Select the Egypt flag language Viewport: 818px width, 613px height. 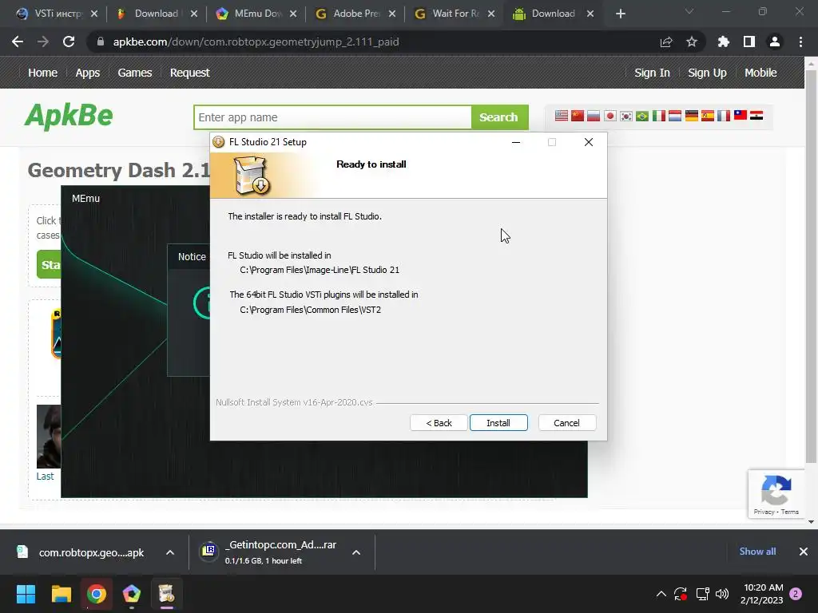pyautogui.click(x=756, y=116)
